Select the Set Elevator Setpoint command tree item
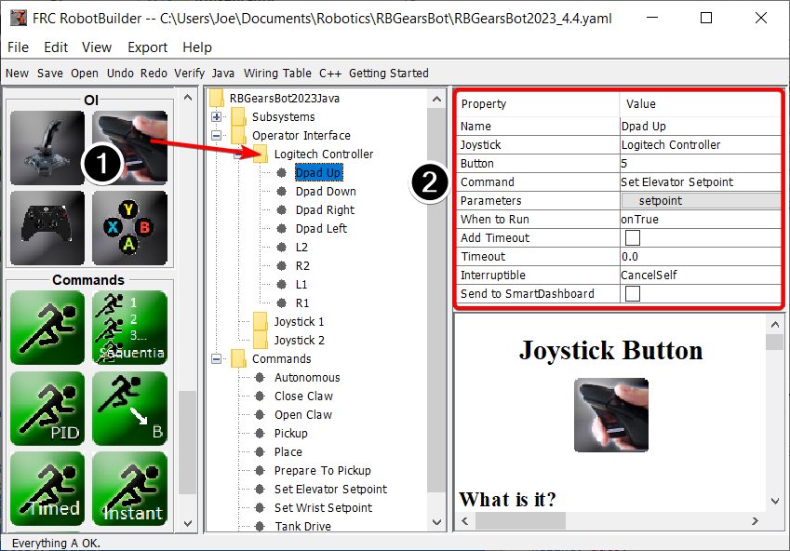The width and height of the screenshot is (790, 551). point(330,490)
